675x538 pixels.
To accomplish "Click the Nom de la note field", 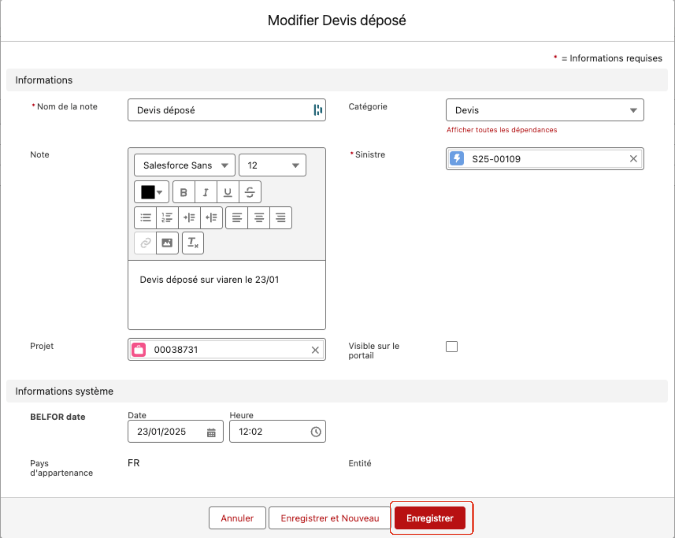I will [226, 110].
